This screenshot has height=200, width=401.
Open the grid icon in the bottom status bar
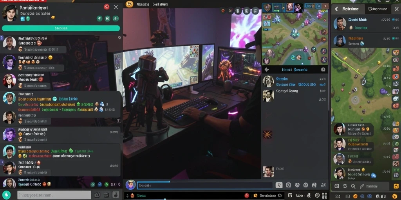[324, 196]
